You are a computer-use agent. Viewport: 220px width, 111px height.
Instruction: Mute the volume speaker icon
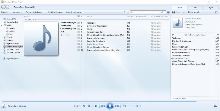(x=125, y=106)
